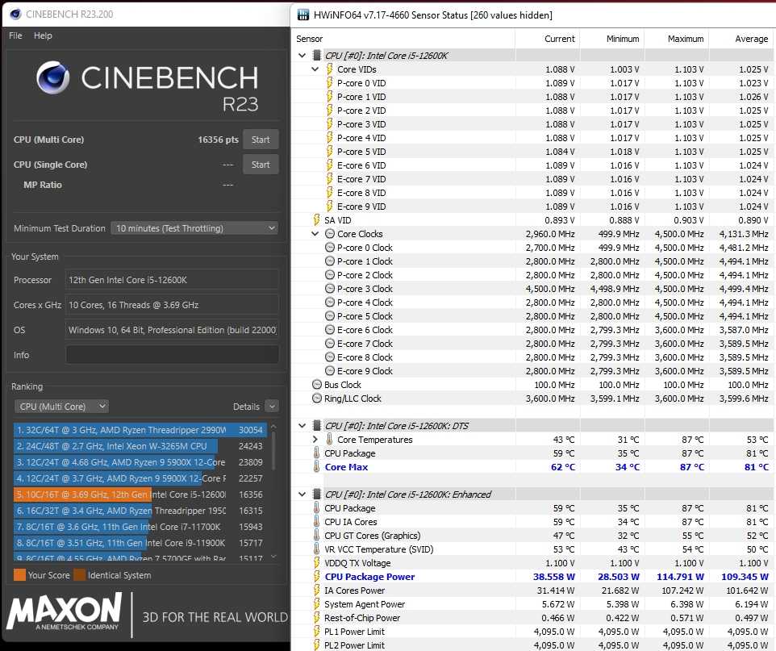Open the File menu in Cinebench
This screenshot has height=651, width=776.
click(x=15, y=35)
